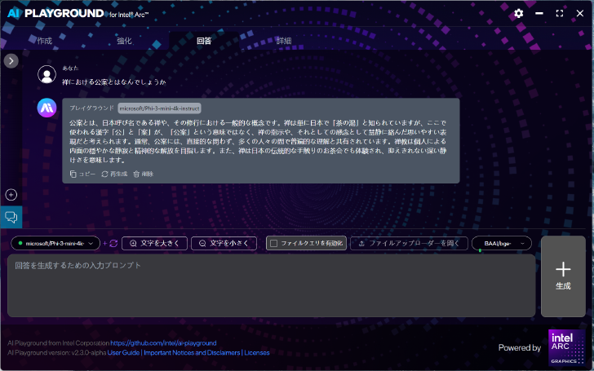This screenshot has width=594, height=371.
Task: Decrease text size with 文字を小さく
Action: tap(224, 244)
